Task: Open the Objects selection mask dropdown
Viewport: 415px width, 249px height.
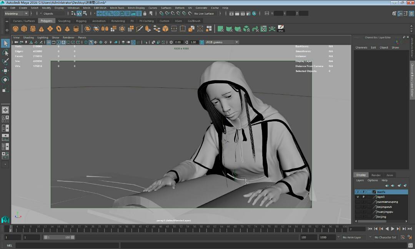Action: click(x=54, y=13)
